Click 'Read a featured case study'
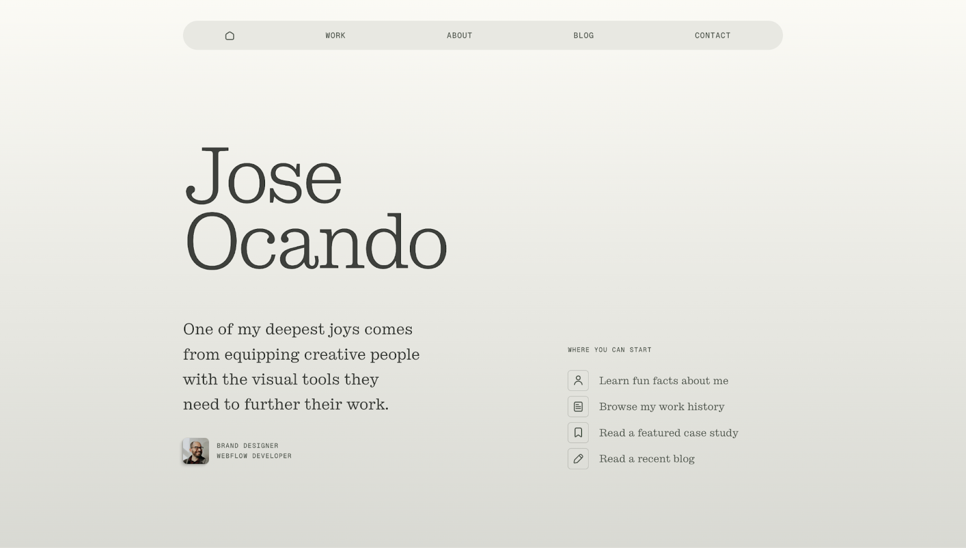Screen dimensions: 966x548 [x=668, y=433]
